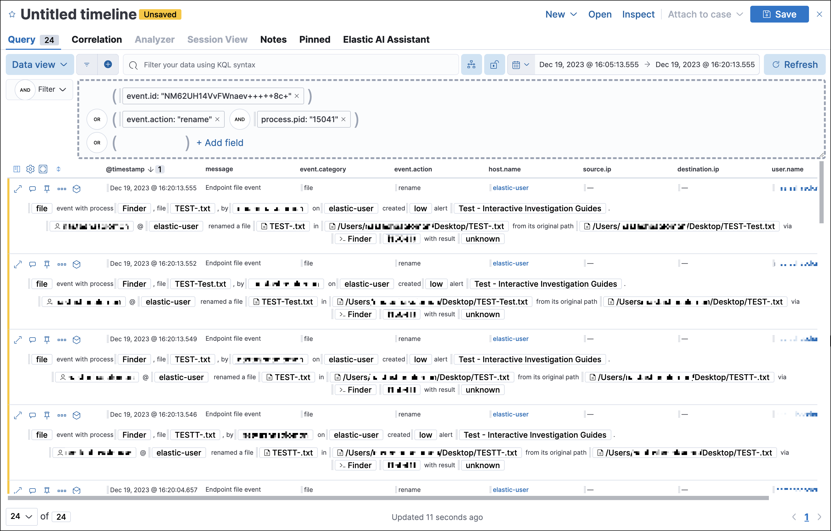This screenshot has height=531, width=831.
Task: Open the Data view dropdown
Action: tap(40, 64)
